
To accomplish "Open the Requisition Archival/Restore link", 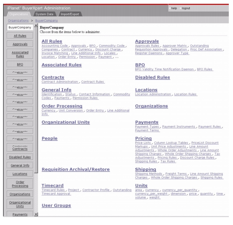I will click(x=75, y=169).
